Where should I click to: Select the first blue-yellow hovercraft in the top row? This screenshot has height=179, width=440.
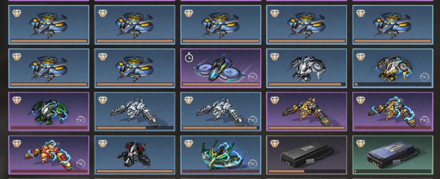tap(49, 25)
